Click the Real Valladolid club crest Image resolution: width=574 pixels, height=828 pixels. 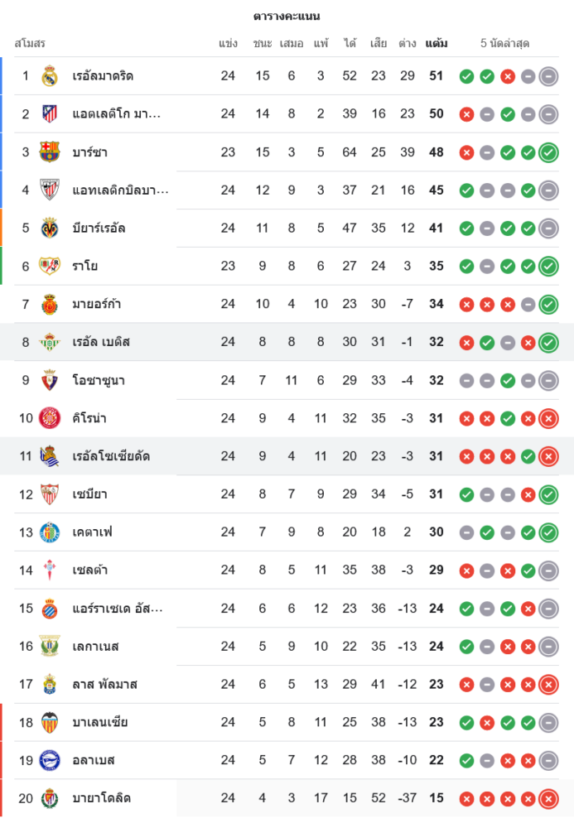50,798
